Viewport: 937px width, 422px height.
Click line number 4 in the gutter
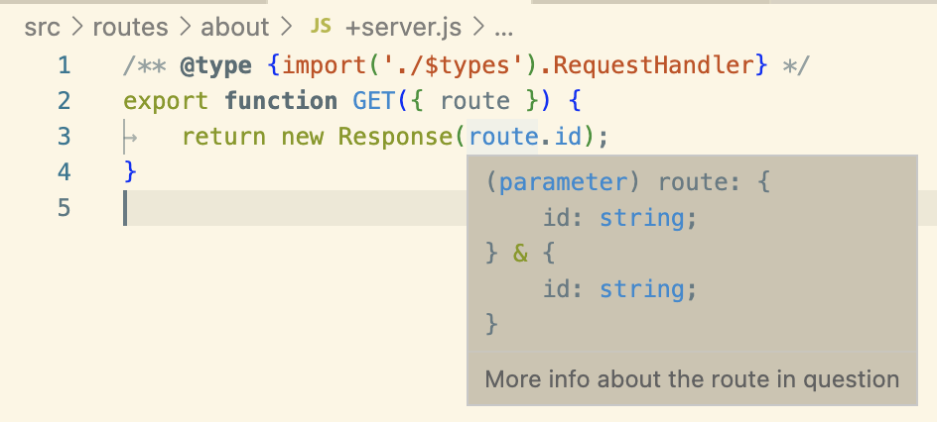click(x=64, y=172)
